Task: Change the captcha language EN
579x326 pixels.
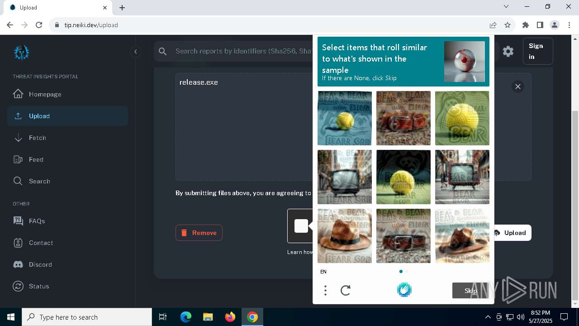Action: coord(323,272)
